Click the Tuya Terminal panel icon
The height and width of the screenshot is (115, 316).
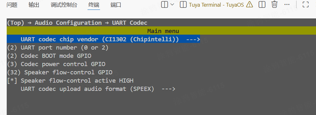(183, 5)
